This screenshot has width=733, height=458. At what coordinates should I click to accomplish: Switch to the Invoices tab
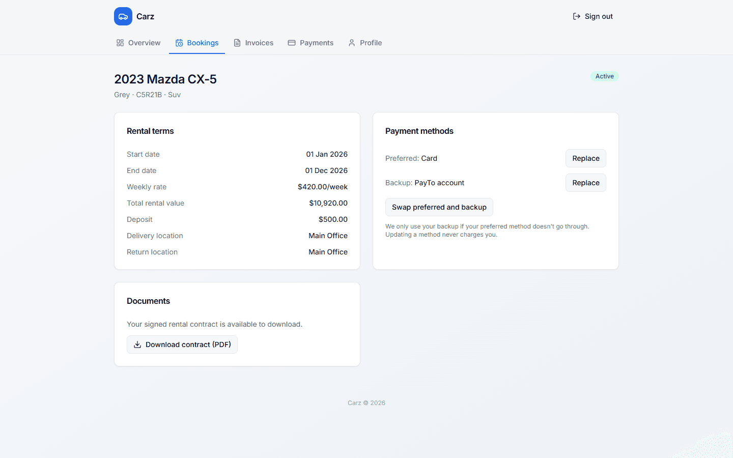[x=253, y=43]
